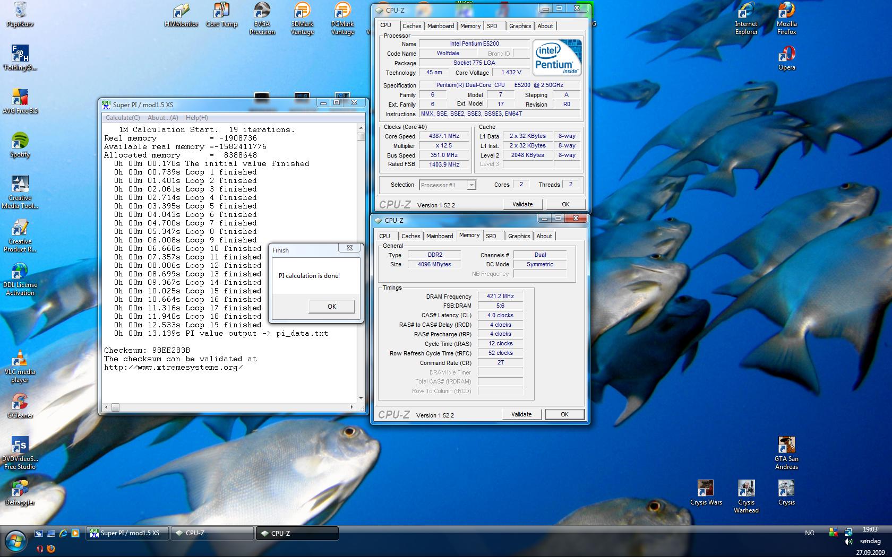
Task: Open Spotify from the desktop
Action: [x=20, y=145]
